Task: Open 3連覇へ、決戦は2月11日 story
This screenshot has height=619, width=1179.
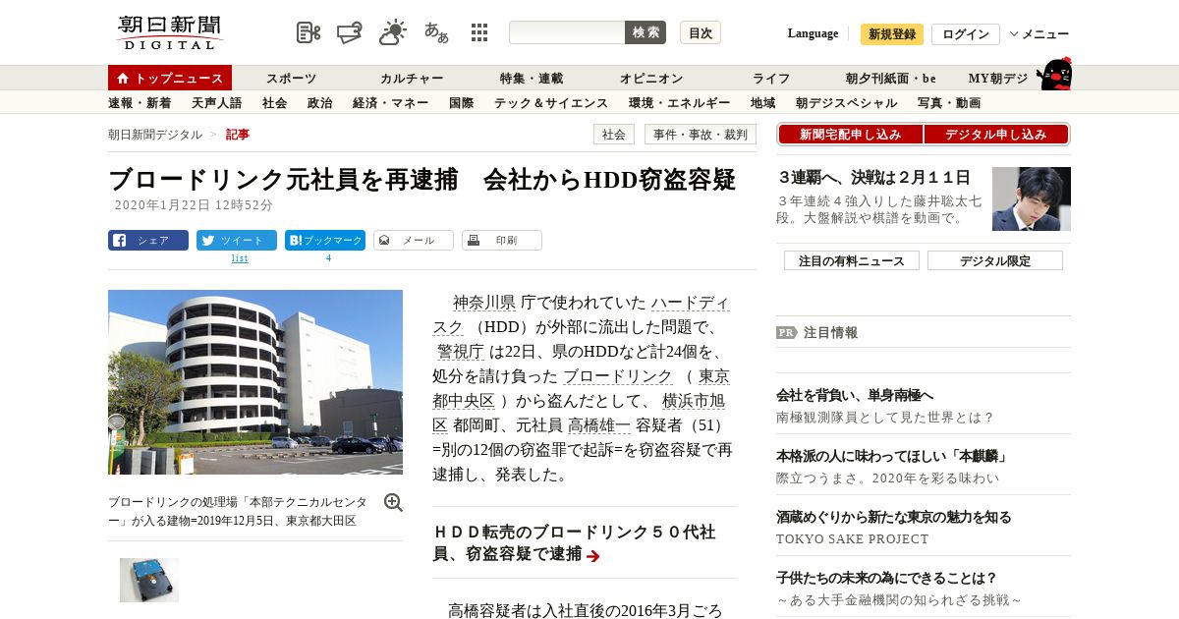Action: click(874, 178)
